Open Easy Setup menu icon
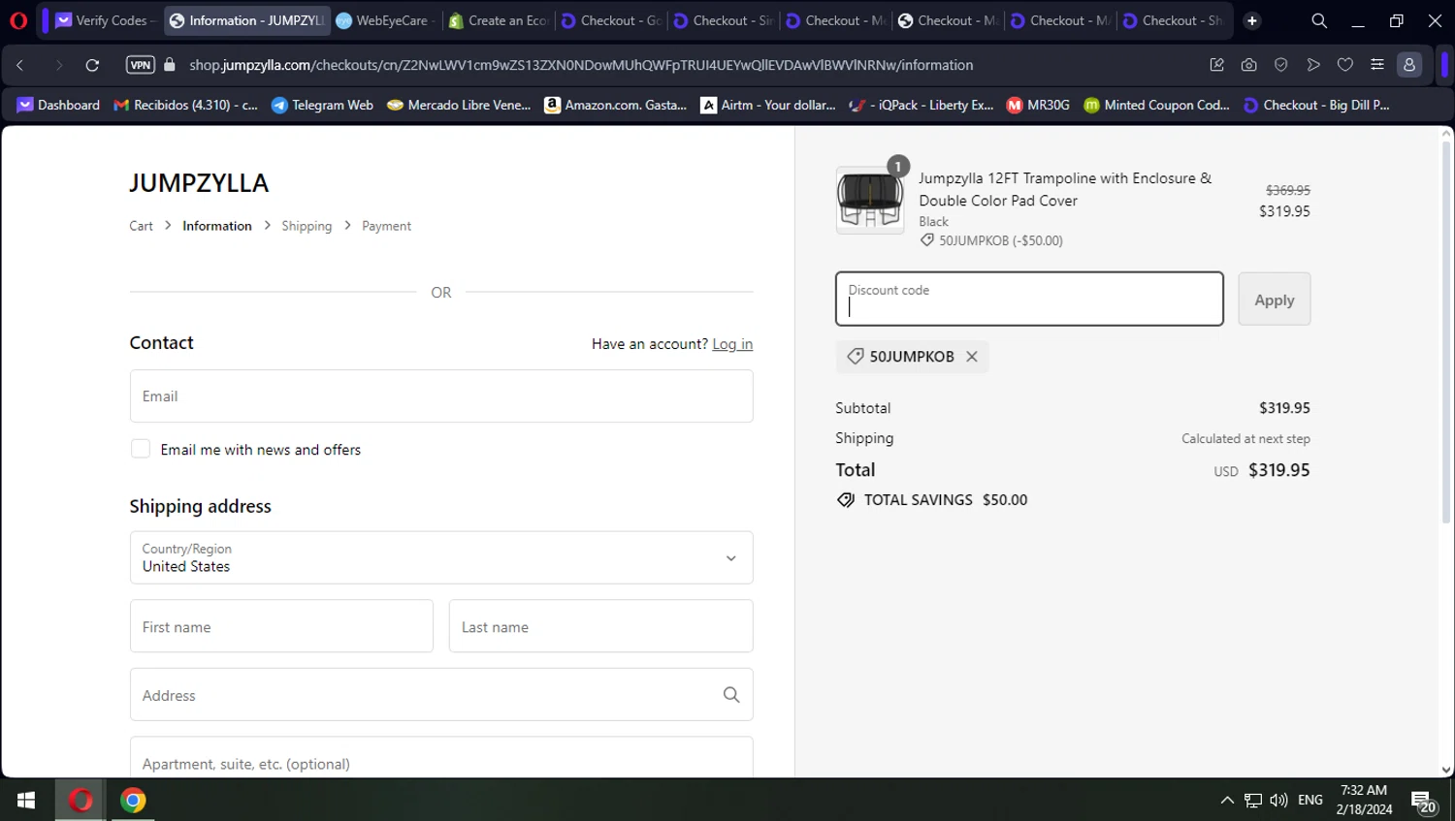The height and width of the screenshot is (821, 1455). [1377, 65]
